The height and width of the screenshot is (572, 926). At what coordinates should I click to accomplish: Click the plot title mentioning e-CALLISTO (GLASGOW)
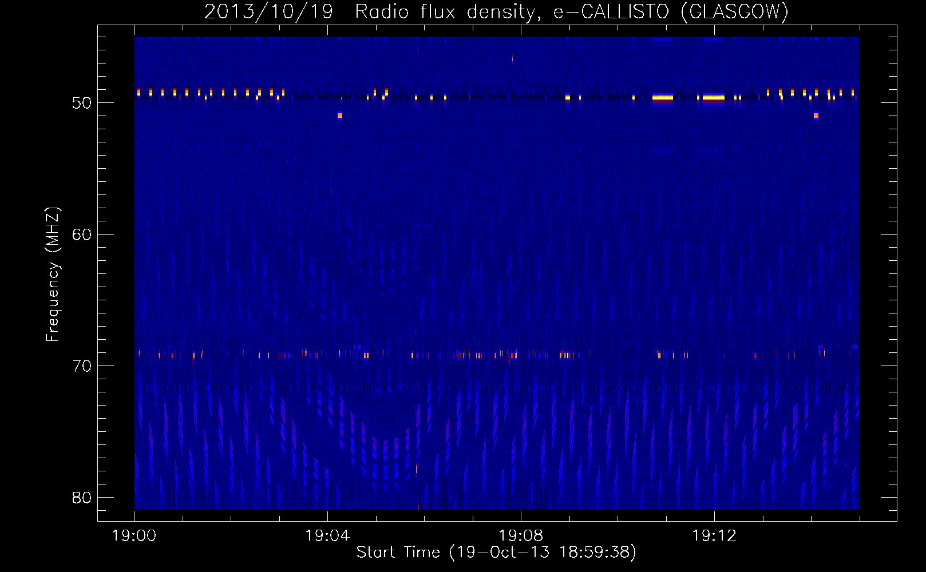(496, 11)
